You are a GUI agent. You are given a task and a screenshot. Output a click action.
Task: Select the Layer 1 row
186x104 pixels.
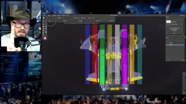[175, 45]
